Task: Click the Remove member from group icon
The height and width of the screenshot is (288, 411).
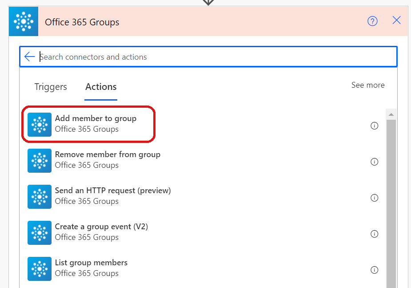Action: pos(40,161)
